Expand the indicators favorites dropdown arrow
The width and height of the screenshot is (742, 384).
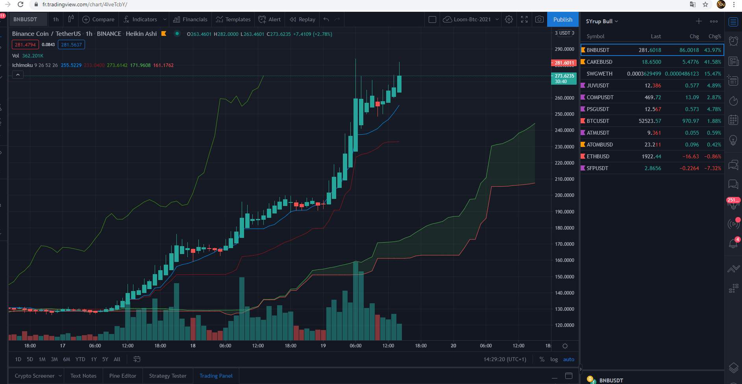coord(165,19)
